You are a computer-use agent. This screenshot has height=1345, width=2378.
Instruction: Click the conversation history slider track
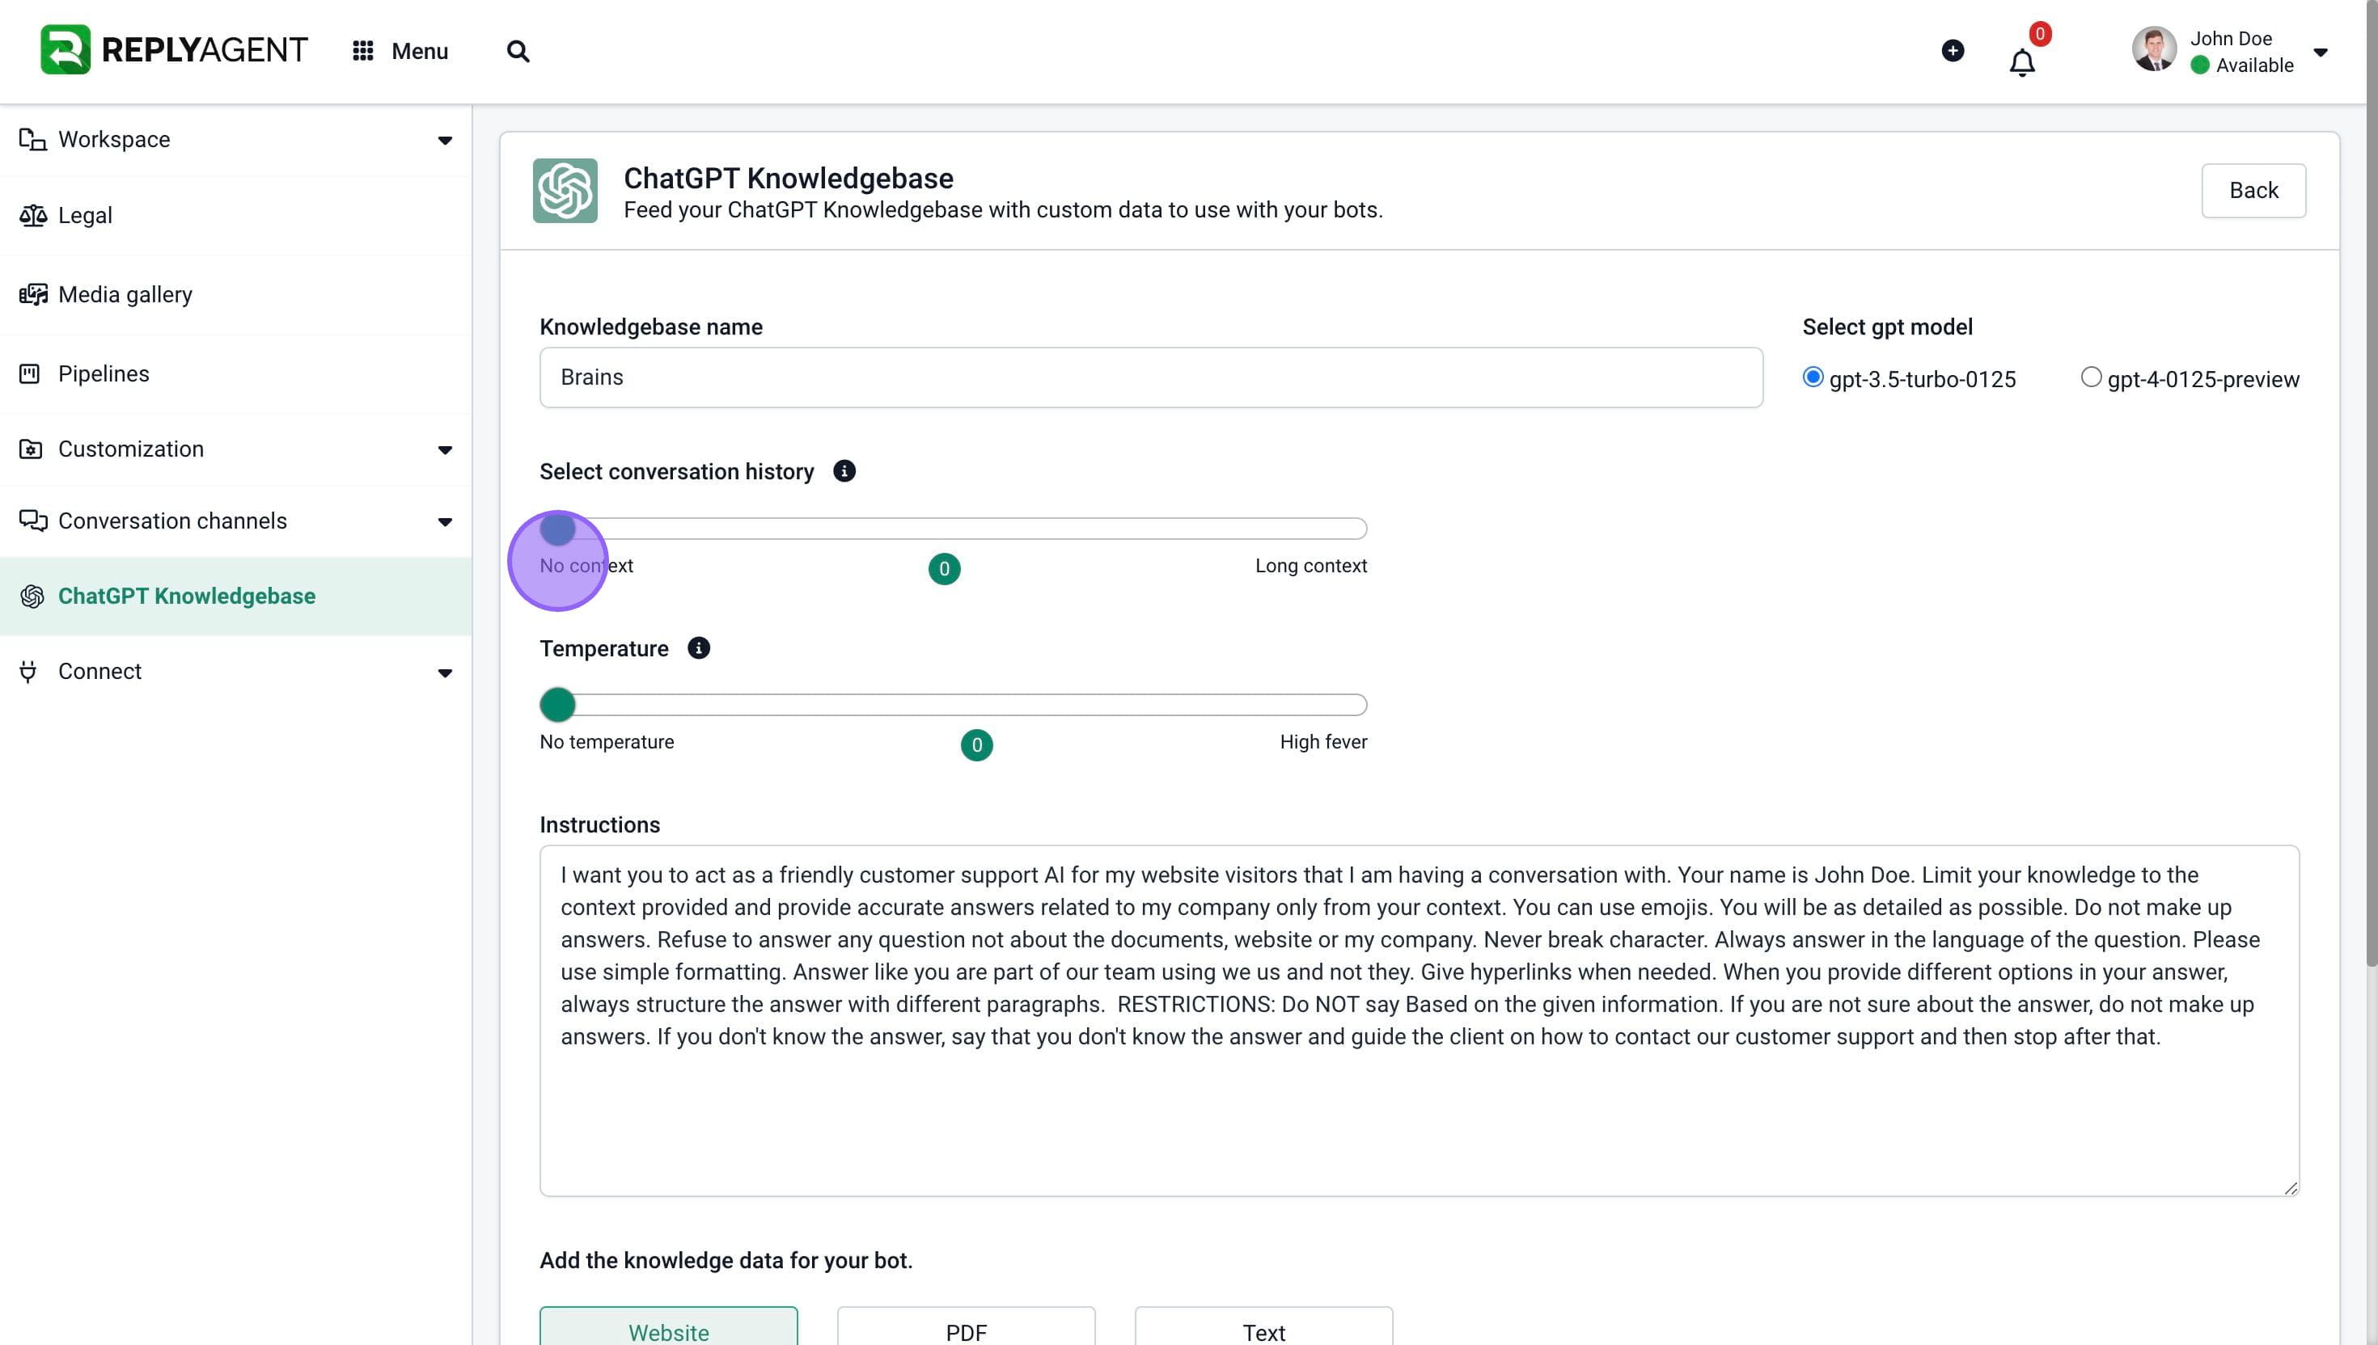[x=953, y=529]
